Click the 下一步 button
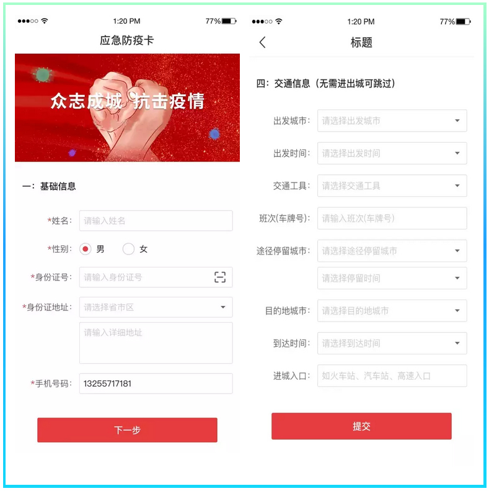 127,430
